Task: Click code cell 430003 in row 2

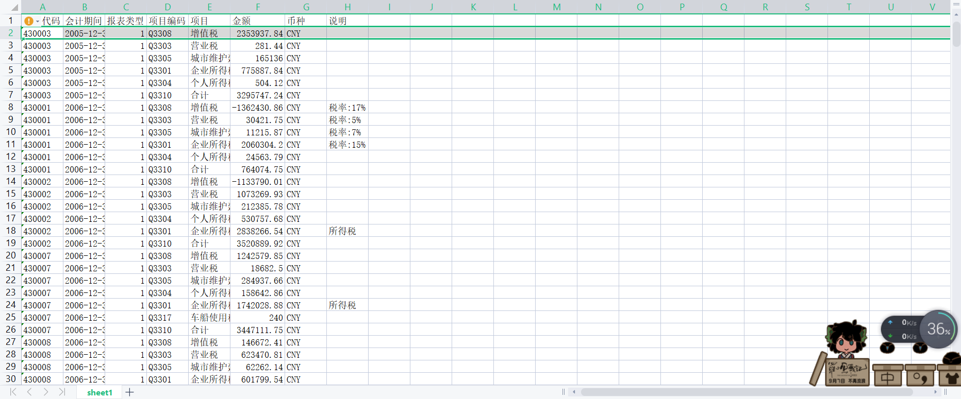Action: point(42,33)
